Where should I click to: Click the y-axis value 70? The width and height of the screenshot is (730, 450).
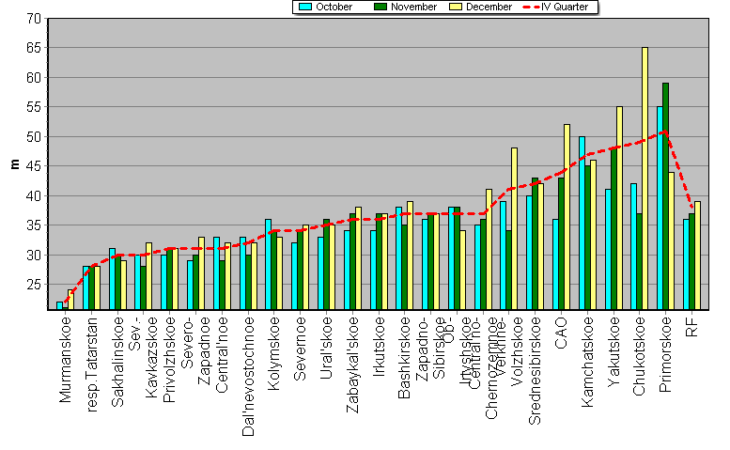click(34, 19)
